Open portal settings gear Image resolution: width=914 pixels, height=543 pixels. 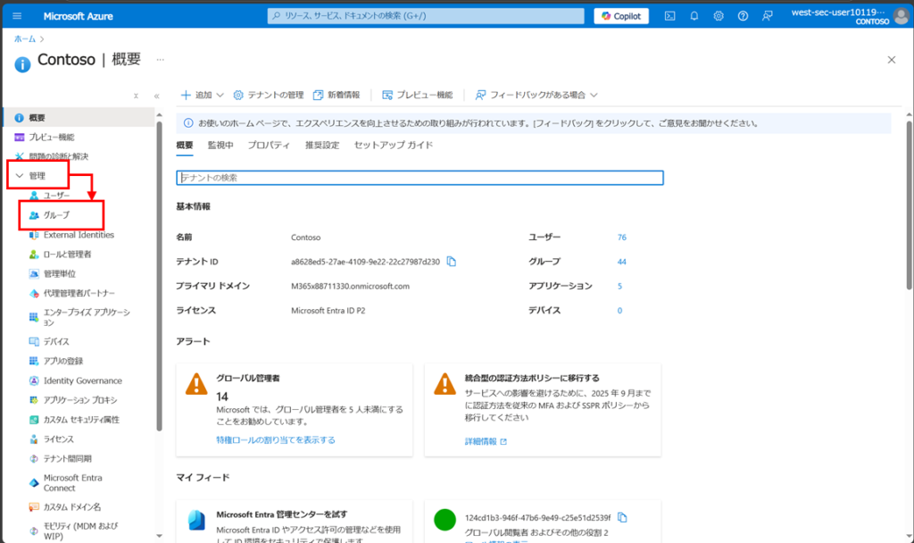coord(719,16)
